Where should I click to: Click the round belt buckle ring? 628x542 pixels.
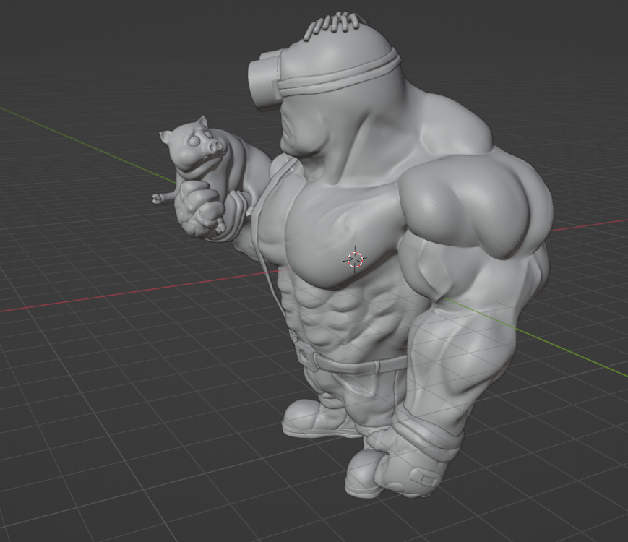(x=304, y=356)
